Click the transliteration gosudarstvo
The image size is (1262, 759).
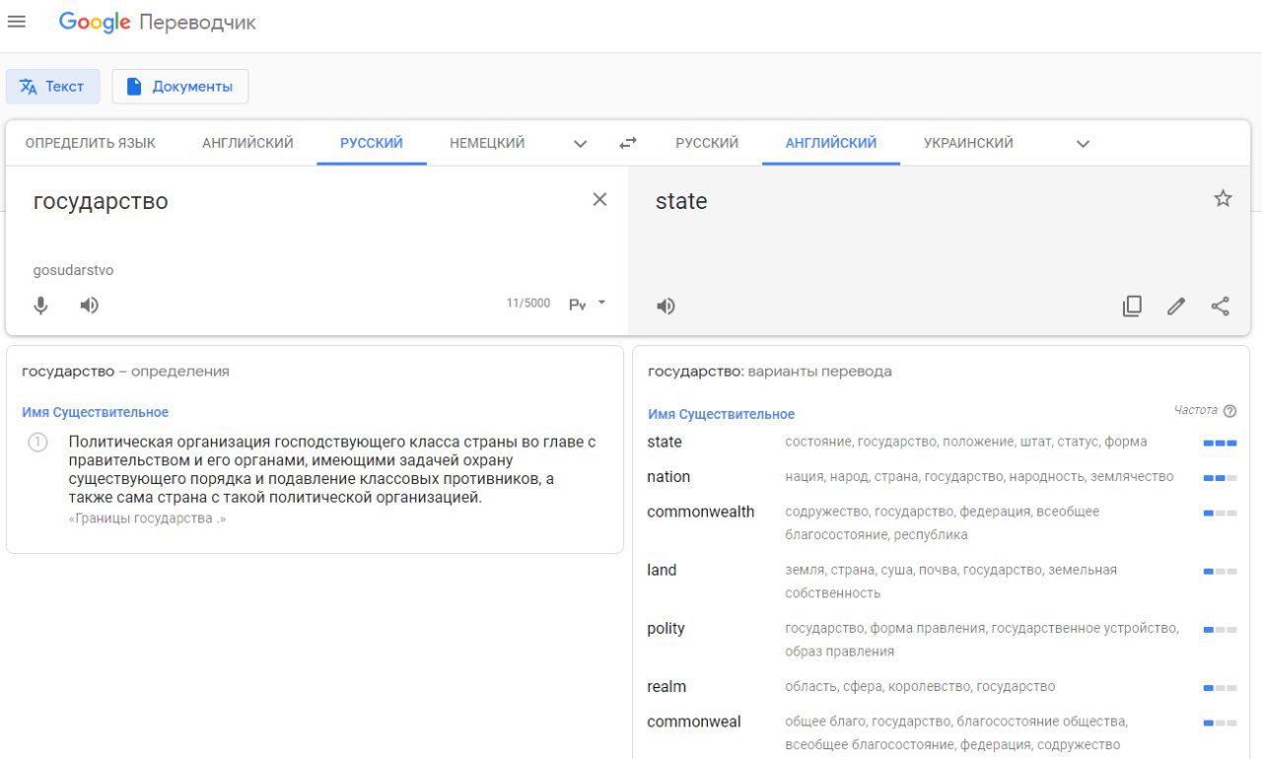point(73,270)
